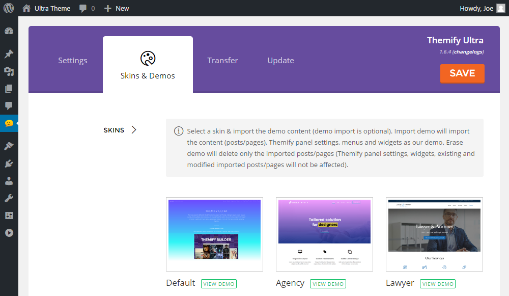Click View Demo for Lawyer skin

pos(438,284)
